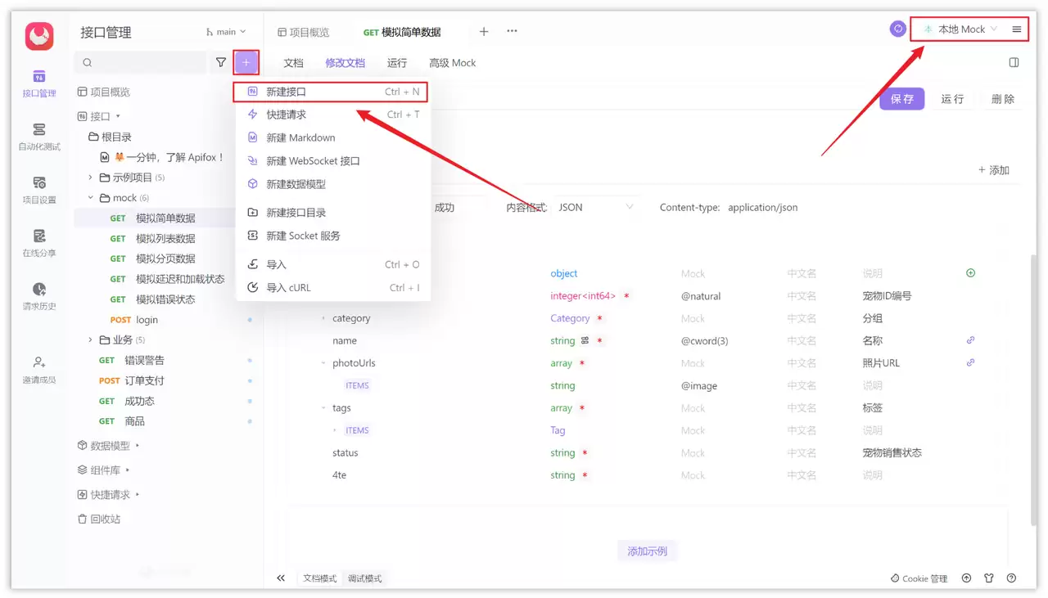The height and width of the screenshot is (598, 1048).
Task: Open the main branch dropdown
Action: (226, 32)
